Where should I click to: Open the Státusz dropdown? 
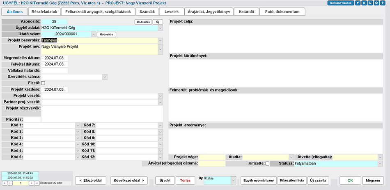point(380,164)
